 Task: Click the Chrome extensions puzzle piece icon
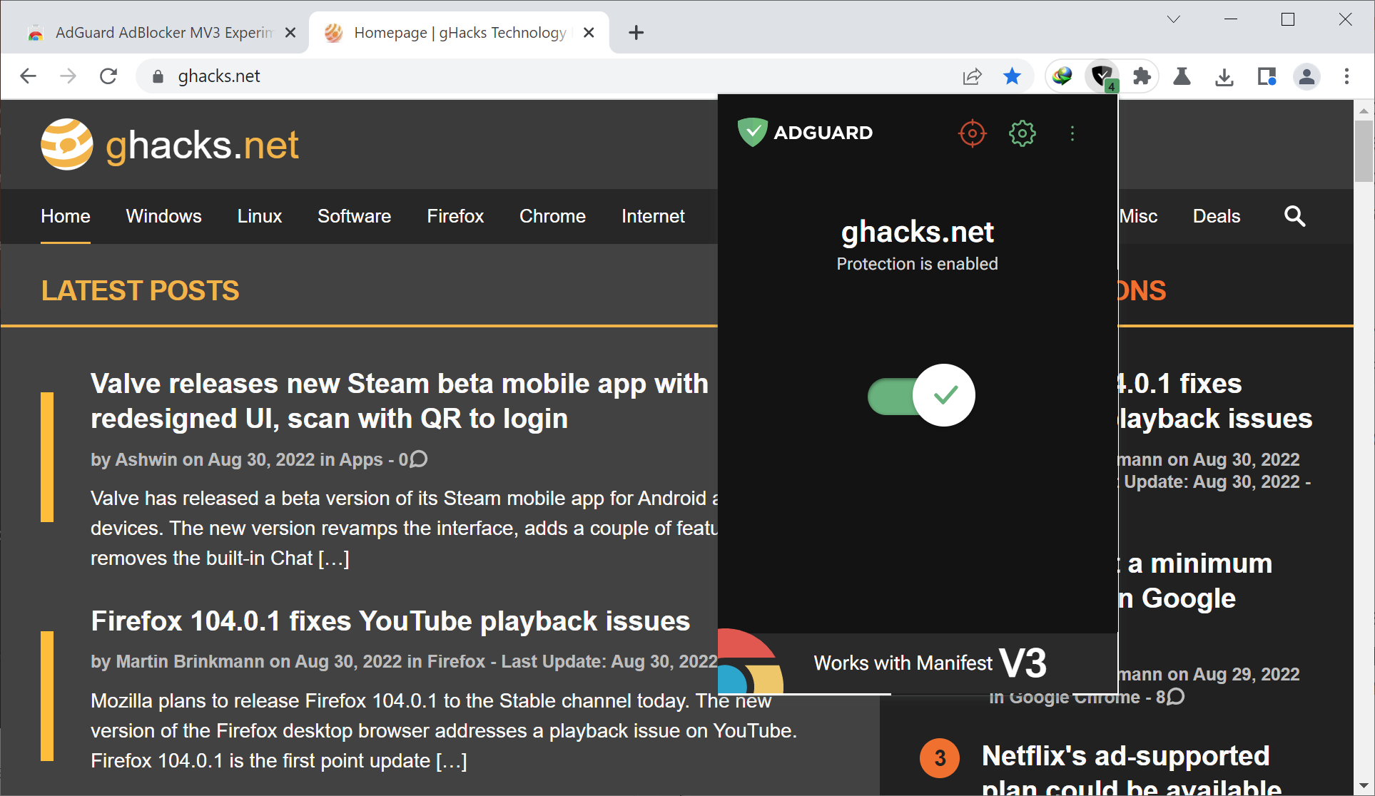[1141, 77]
